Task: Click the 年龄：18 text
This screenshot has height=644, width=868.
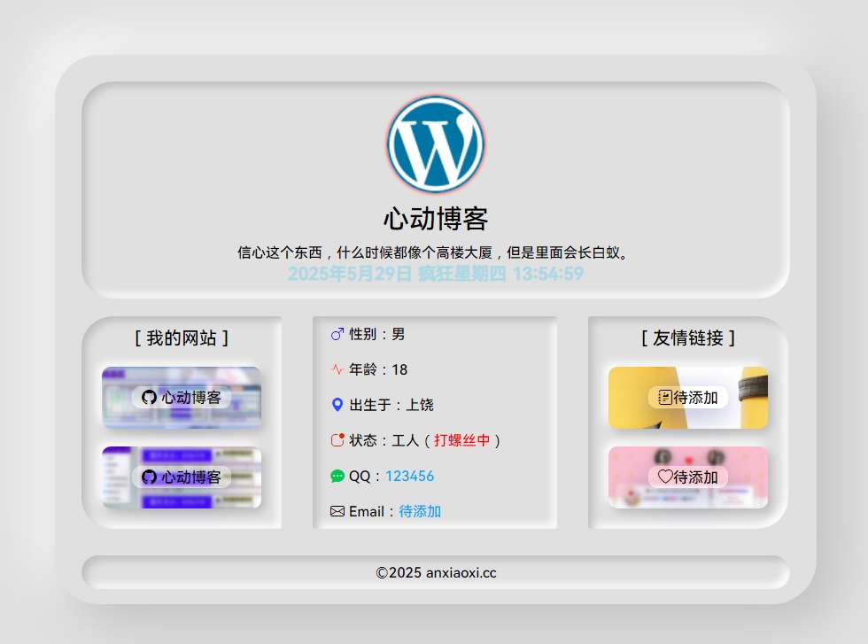Action: click(378, 369)
